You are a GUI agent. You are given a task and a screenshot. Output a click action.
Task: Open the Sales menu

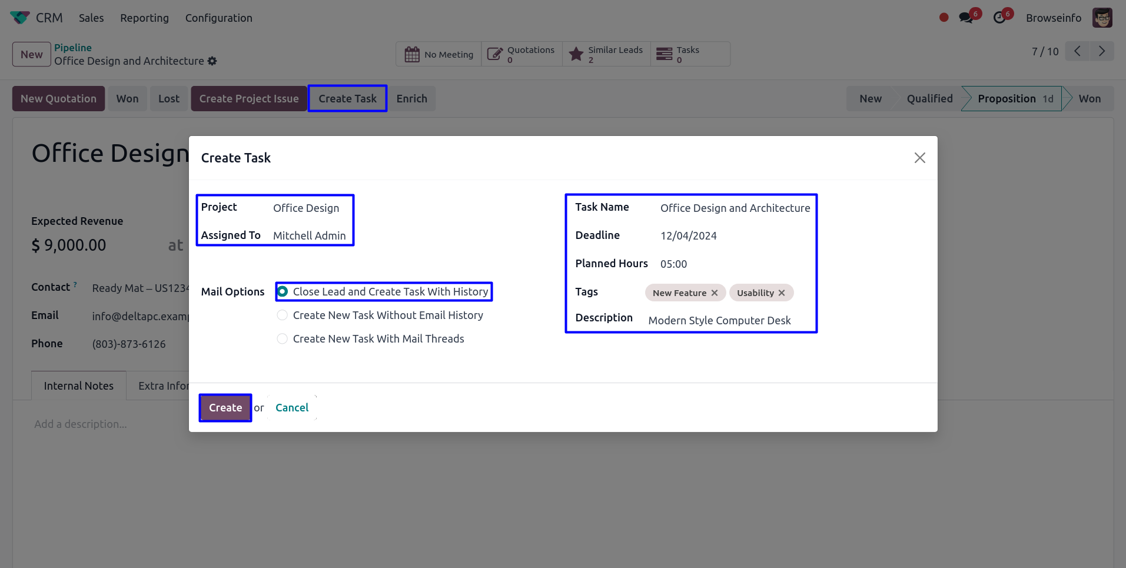coord(91,18)
